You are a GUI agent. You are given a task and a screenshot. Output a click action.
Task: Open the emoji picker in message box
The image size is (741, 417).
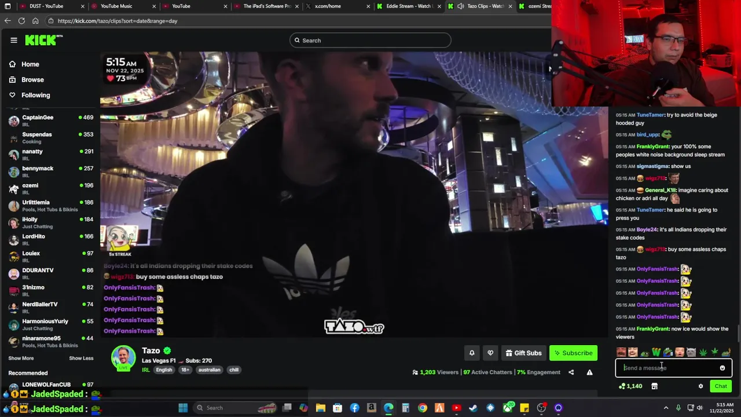pos(722,368)
